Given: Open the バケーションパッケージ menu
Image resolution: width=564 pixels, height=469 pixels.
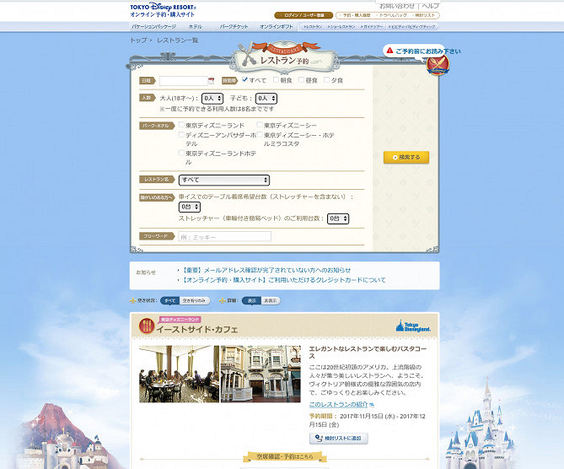Looking at the screenshot, I should click(x=154, y=27).
